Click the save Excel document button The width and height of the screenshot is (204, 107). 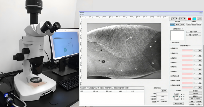click(x=195, y=99)
